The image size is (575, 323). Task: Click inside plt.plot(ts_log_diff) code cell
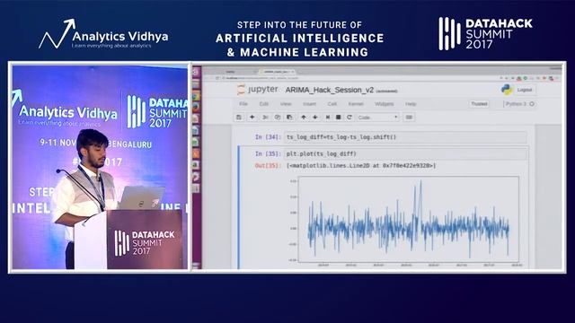[405, 153]
